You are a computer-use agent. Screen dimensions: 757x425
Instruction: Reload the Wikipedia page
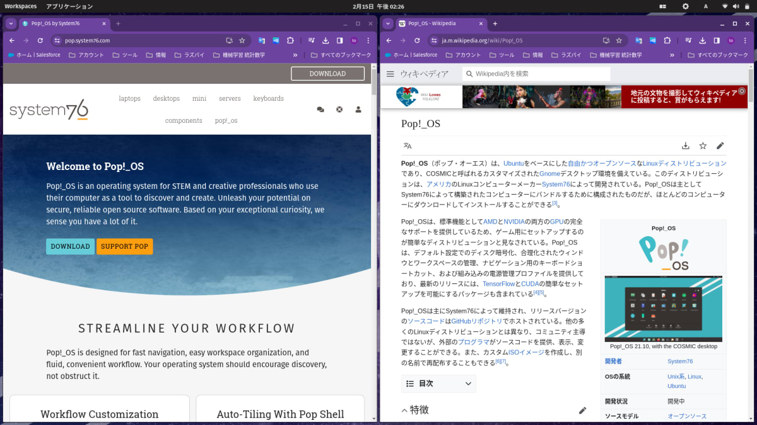(x=417, y=40)
